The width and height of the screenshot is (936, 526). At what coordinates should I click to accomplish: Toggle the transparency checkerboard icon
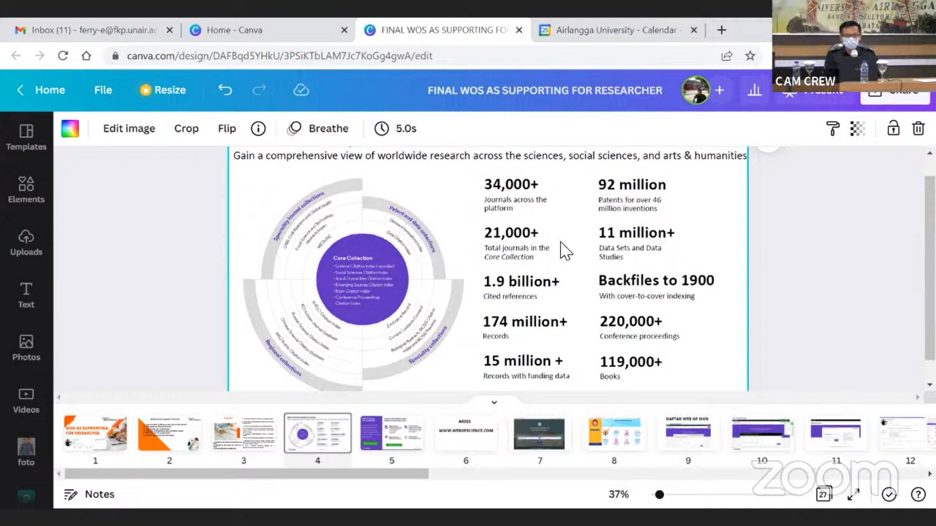(x=858, y=129)
